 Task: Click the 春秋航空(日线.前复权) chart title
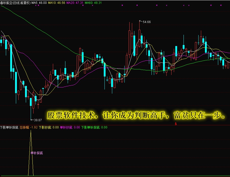click(x=15, y=3)
